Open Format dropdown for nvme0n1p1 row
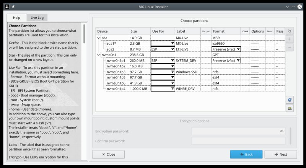Image resolution: width=306 pixels, height=168 pixels. point(226,60)
